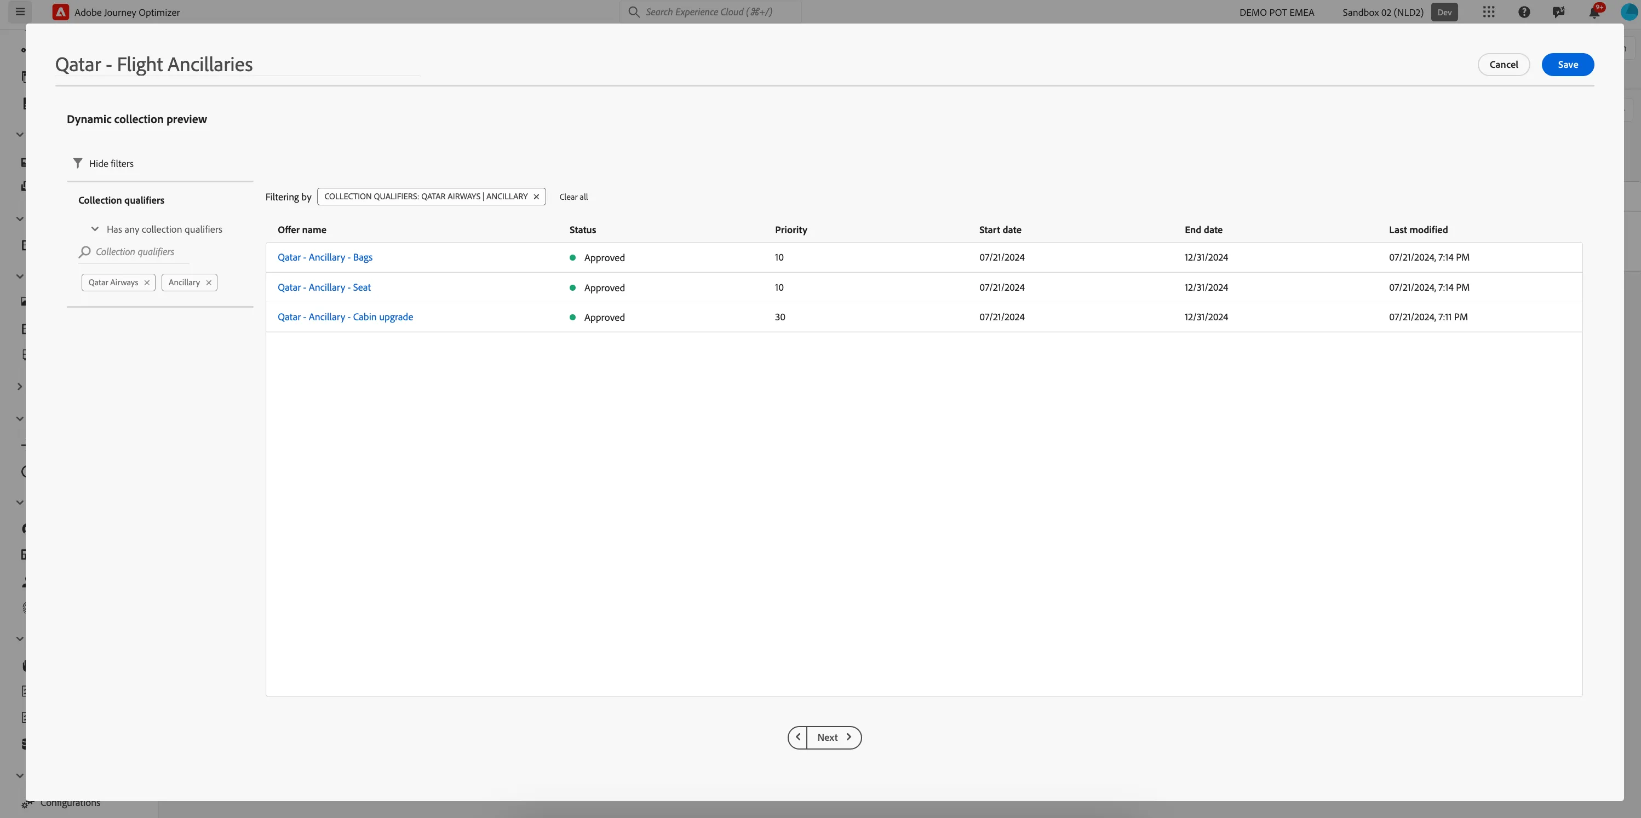Open the notifications bell
The image size is (1641, 818).
1594,12
